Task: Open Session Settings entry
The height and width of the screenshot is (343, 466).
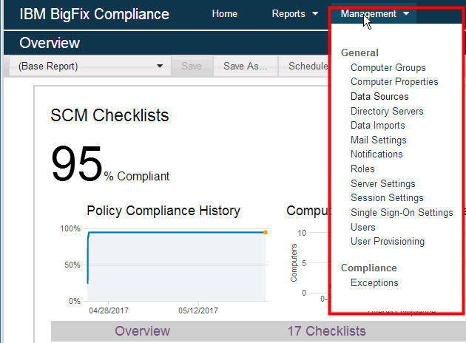Action: click(x=387, y=198)
